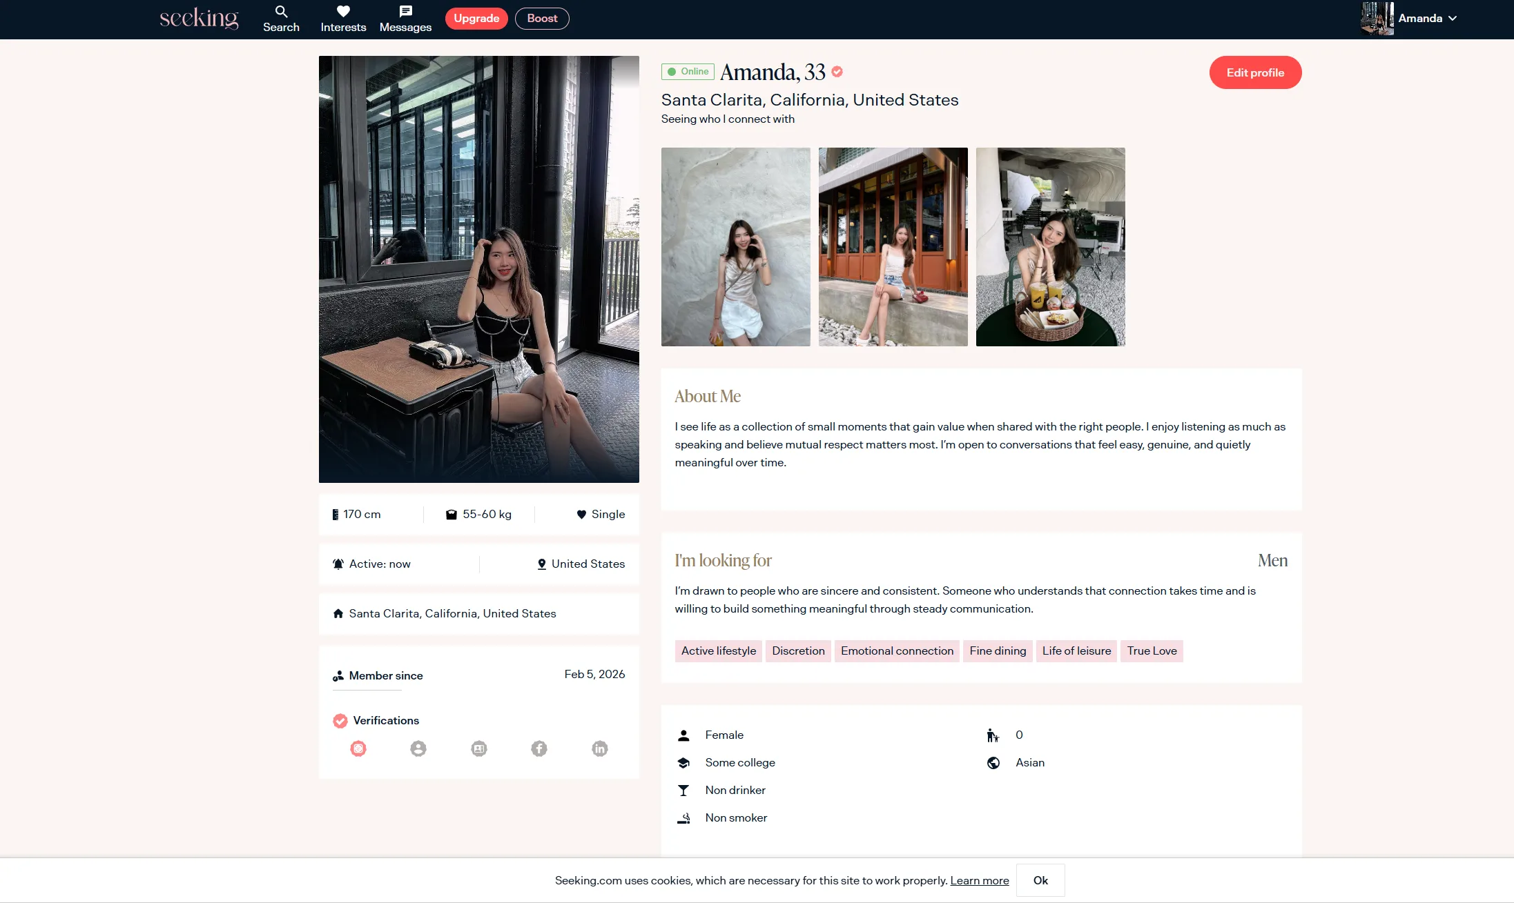Click the Seeking logo
Image resolution: width=1514 pixels, height=903 pixels.
pos(199,19)
